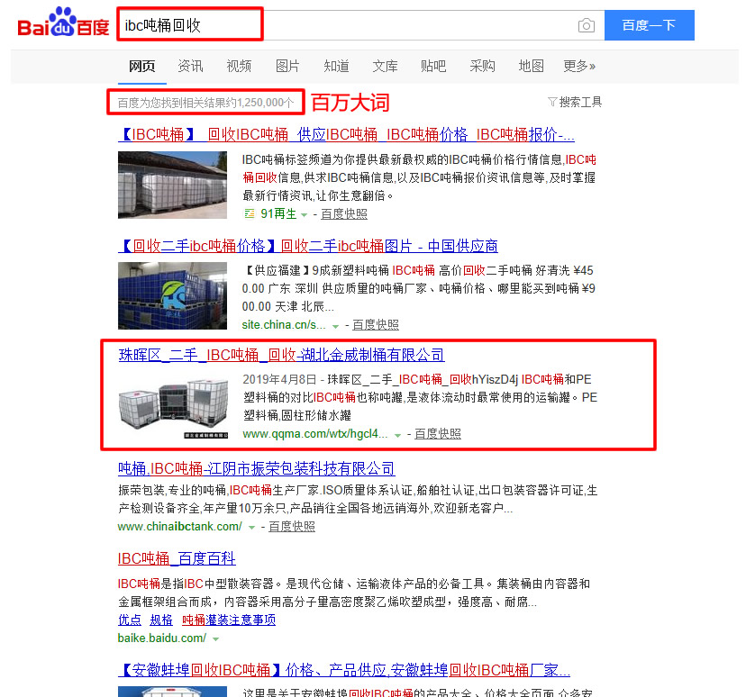Open 百度快照 for site.china.cn result
Viewport: 746px width, 697px height.
pyautogui.click(x=376, y=325)
